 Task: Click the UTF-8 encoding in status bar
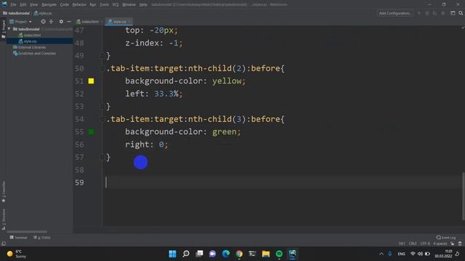(x=425, y=244)
